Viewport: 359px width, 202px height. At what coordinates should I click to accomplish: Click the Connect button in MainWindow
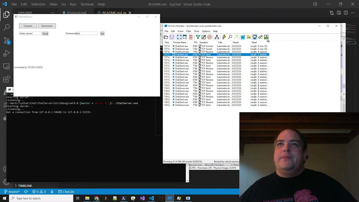click(x=28, y=26)
